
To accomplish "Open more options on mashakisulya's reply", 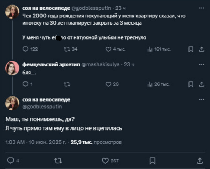I will [202, 64].
